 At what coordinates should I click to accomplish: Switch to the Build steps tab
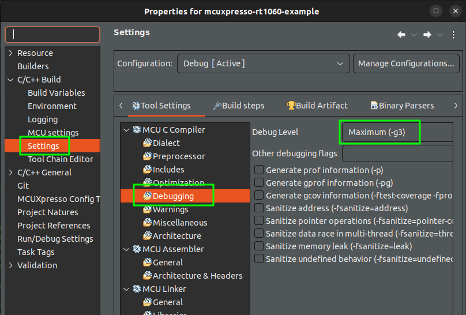click(x=239, y=106)
